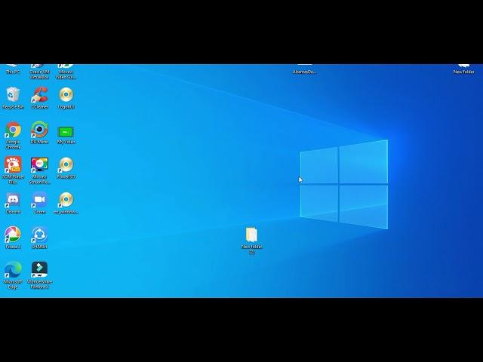Select the LogonUI disc icon

click(66, 98)
